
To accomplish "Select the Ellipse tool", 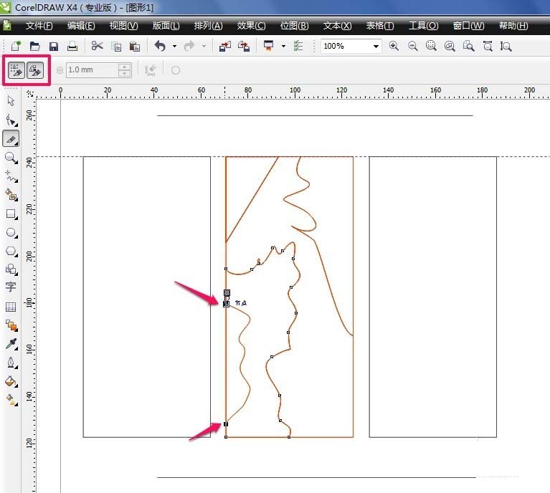I will click(11, 232).
